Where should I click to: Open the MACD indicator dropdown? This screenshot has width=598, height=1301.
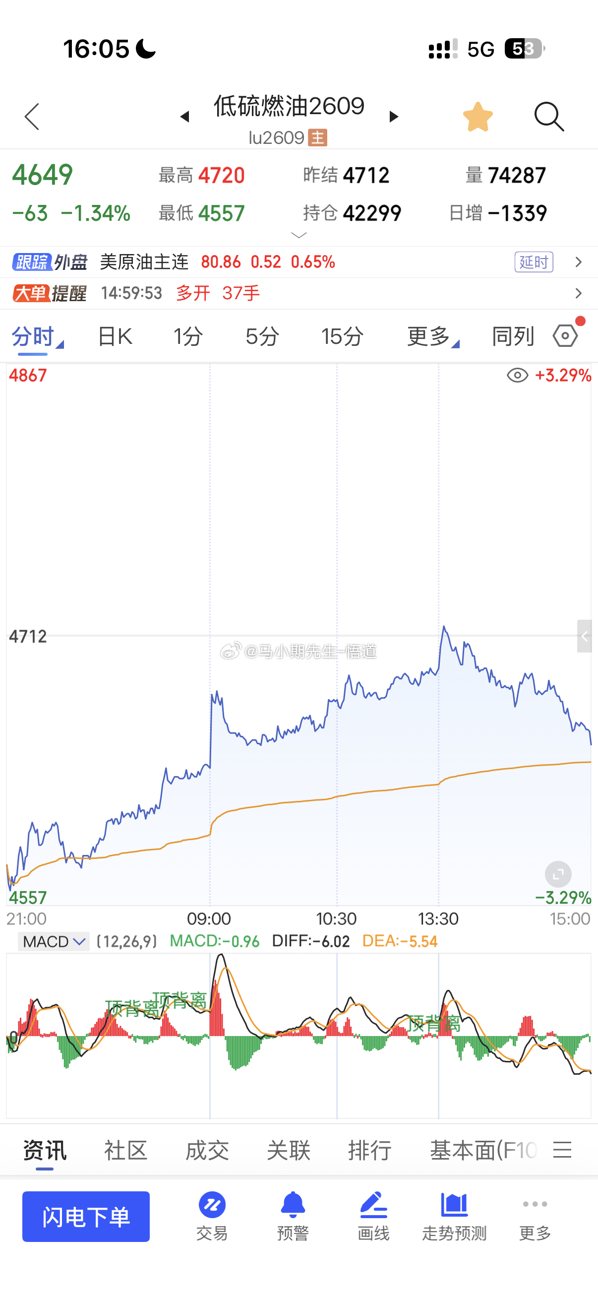pyautogui.click(x=54, y=941)
